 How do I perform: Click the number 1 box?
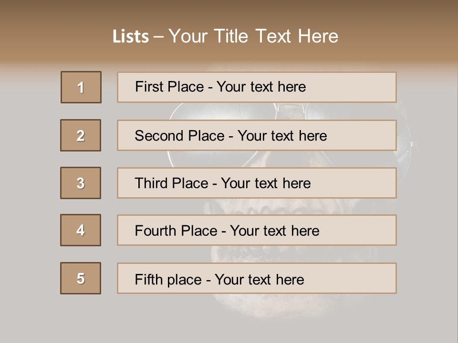click(x=81, y=87)
